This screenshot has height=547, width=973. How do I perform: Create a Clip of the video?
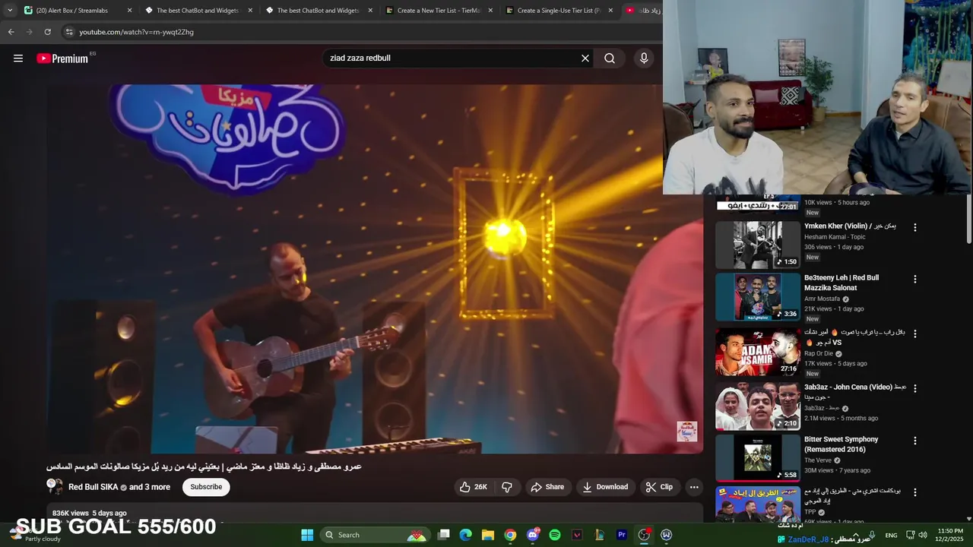pyautogui.click(x=659, y=487)
